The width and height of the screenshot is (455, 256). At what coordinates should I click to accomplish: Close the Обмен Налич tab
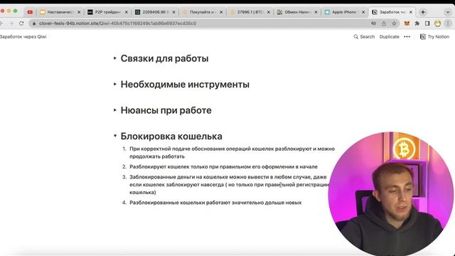(316, 12)
